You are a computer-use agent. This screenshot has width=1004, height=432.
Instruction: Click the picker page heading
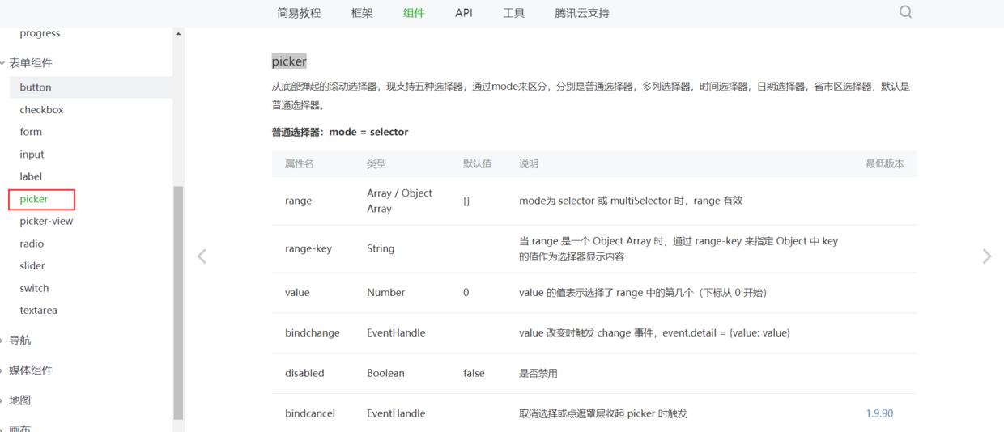(289, 61)
